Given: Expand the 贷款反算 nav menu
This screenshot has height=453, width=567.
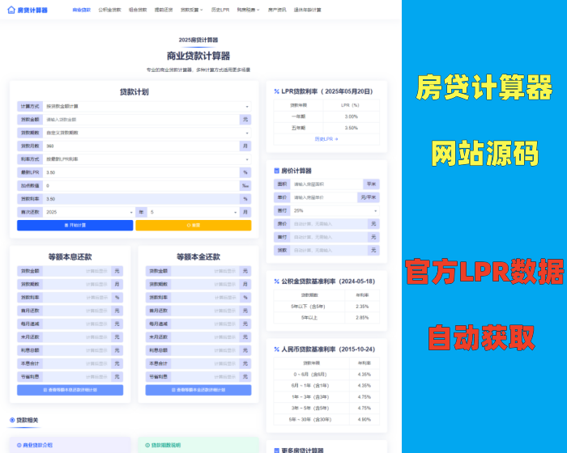Looking at the screenshot, I should 191,11.
